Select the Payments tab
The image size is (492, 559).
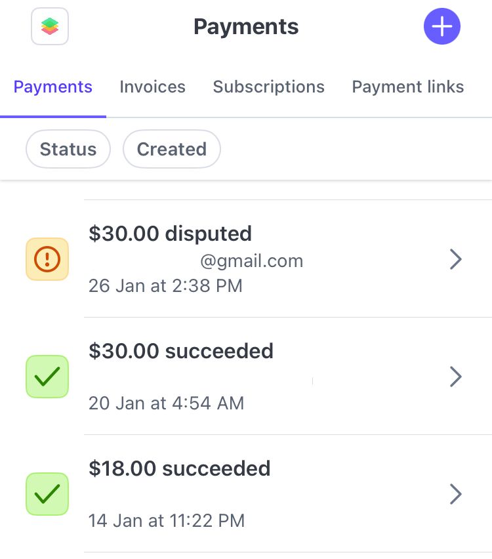[53, 87]
